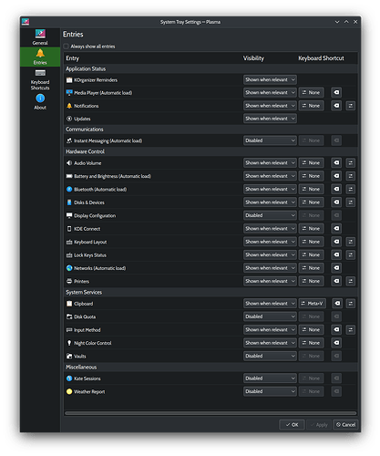
Task: Select the Disk Quota row label
Action: (85, 316)
